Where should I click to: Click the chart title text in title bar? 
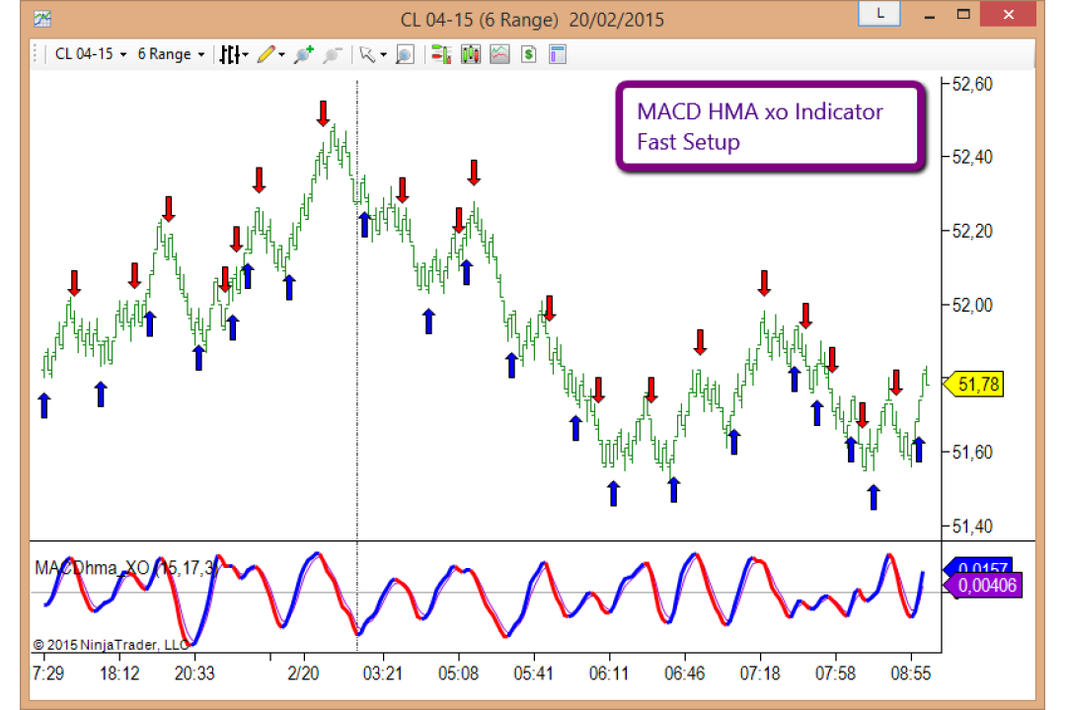[x=532, y=20]
